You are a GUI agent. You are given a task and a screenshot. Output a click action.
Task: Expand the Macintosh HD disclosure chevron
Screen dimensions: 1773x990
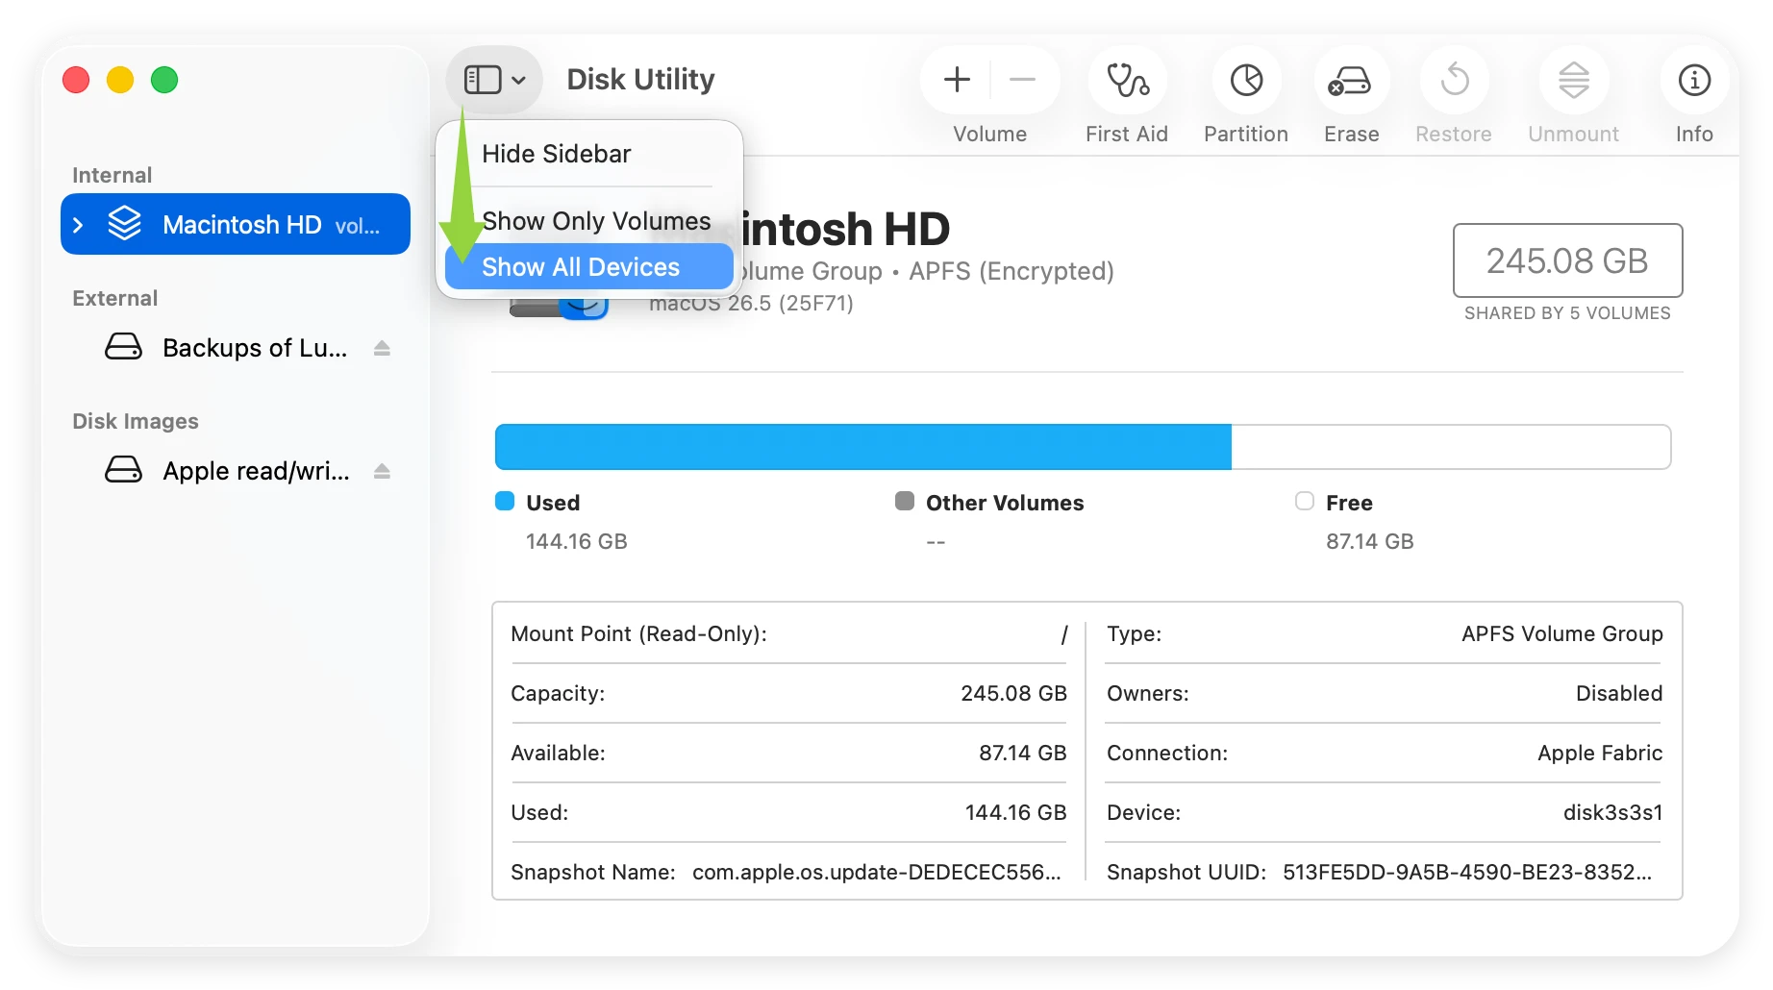point(79,225)
